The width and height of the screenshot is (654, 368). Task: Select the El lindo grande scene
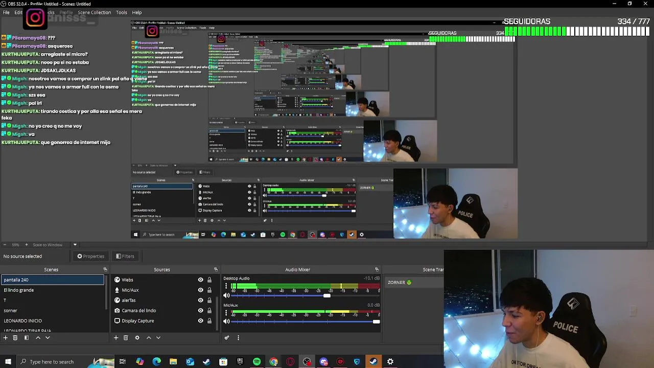53,290
